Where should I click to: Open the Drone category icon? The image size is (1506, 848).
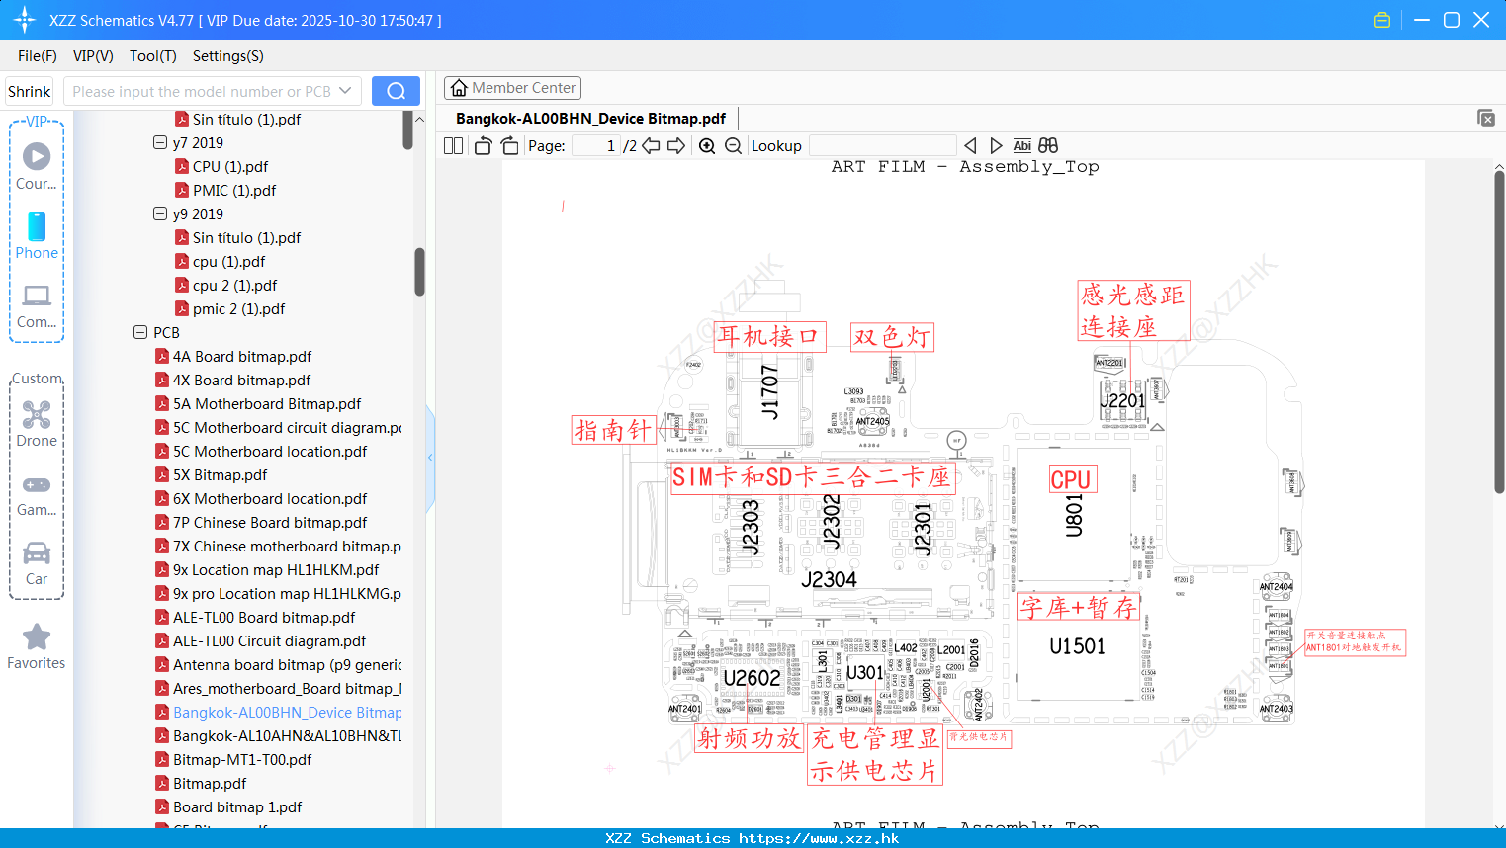pyautogui.click(x=37, y=414)
